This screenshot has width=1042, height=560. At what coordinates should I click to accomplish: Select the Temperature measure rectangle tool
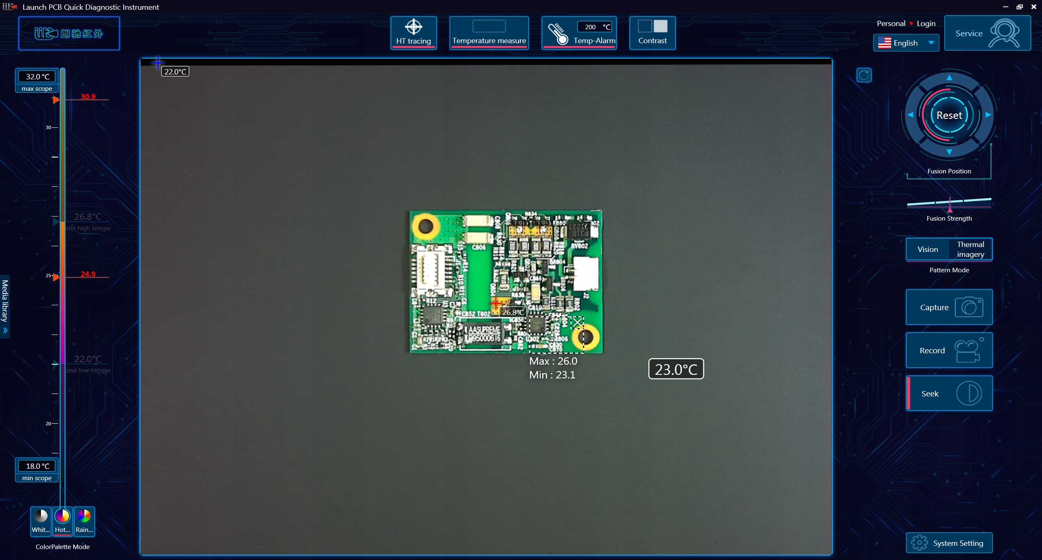click(489, 33)
